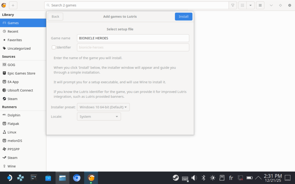Open Bluetooth settings from system tray
The height and width of the screenshot is (184, 295).
coord(203,178)
